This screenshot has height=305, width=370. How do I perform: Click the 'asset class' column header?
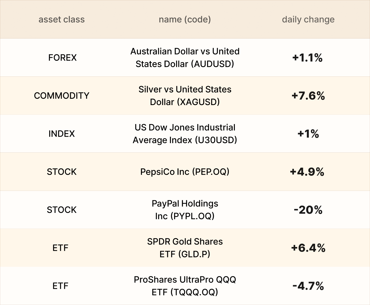tap(62, 20)
